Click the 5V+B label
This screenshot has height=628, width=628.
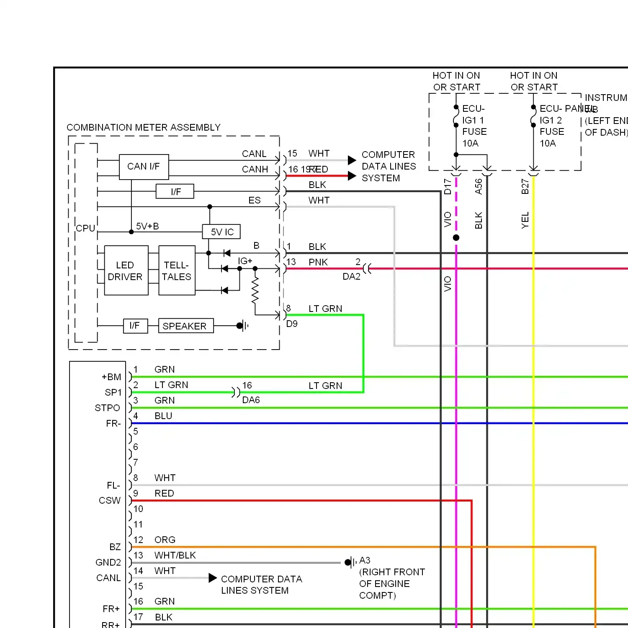tap(147, 226)
